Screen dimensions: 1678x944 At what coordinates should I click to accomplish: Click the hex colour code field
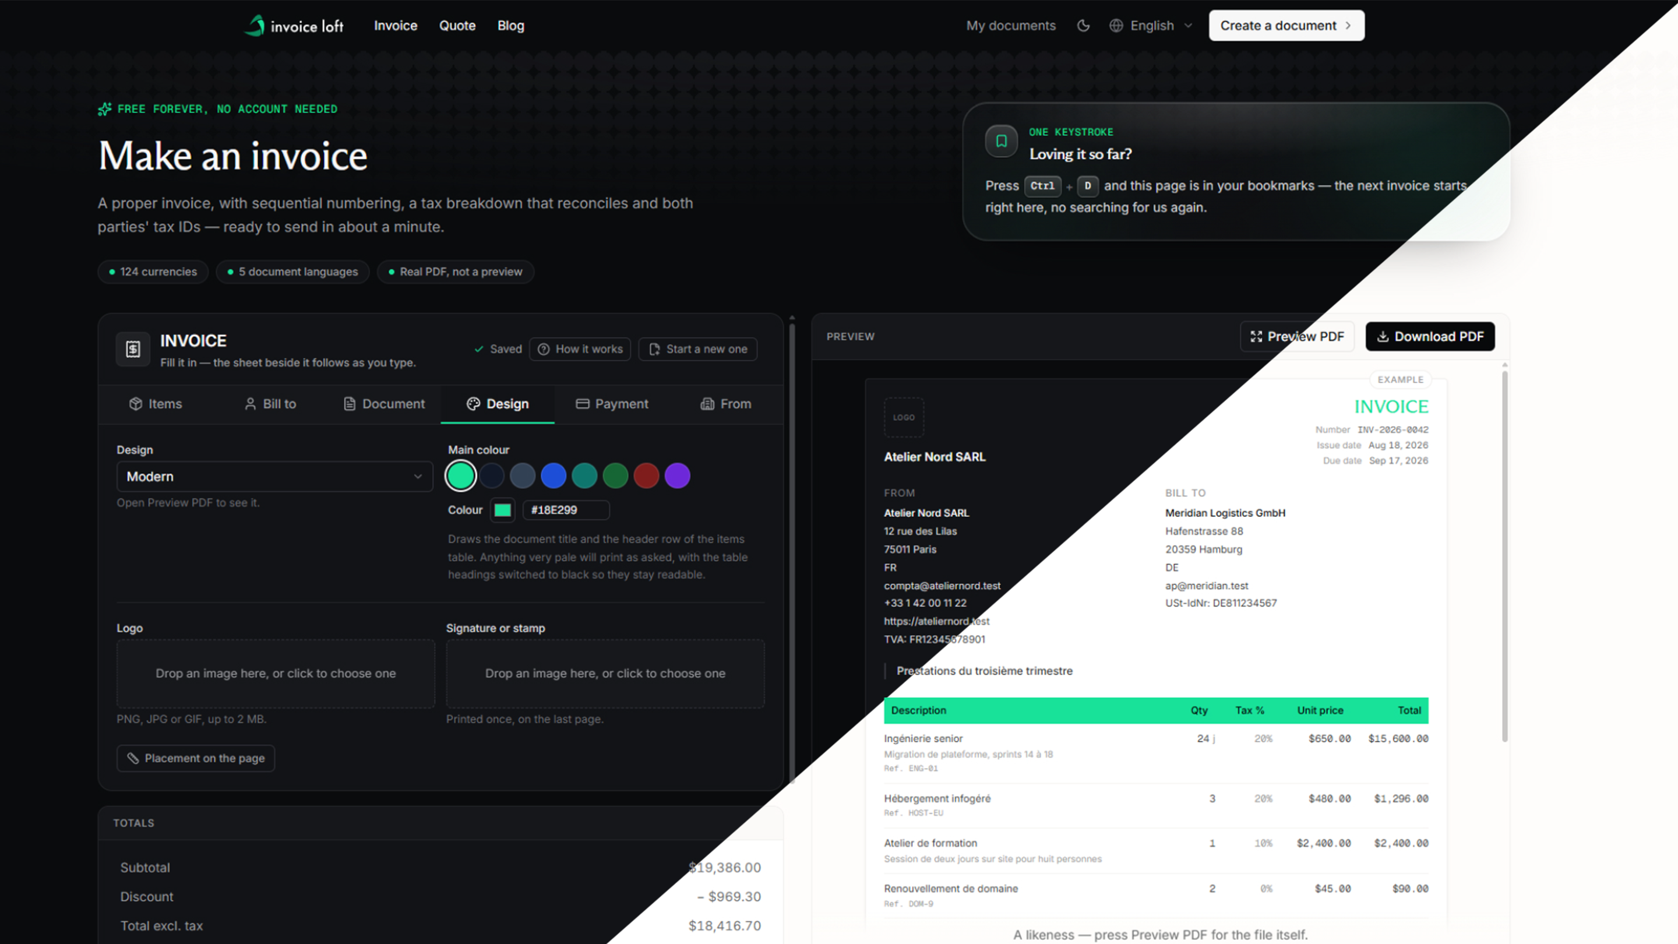tap(565, 510)
